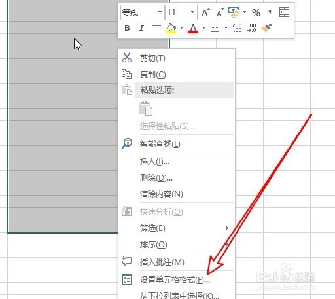Choose 剪切(T) from context menu
Screen dimensions: 335x299
(x=177, y=58)
